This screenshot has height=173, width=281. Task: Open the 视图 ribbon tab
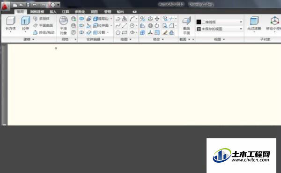[94, 12]
